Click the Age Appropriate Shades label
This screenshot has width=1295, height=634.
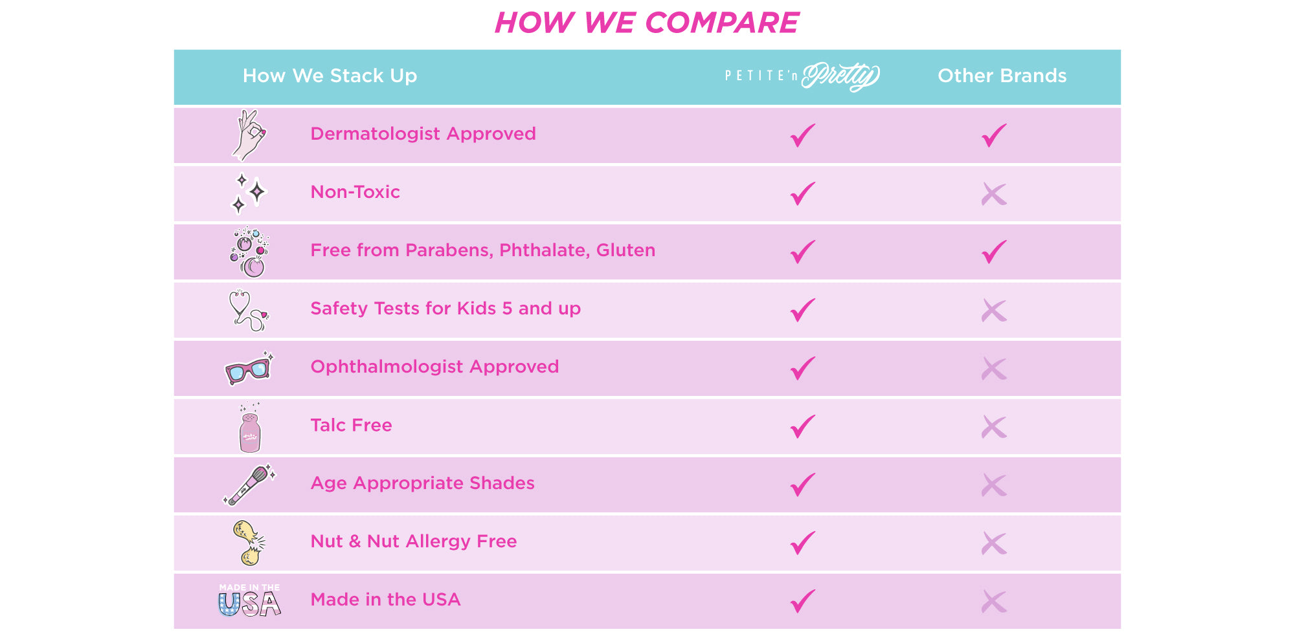422,483
